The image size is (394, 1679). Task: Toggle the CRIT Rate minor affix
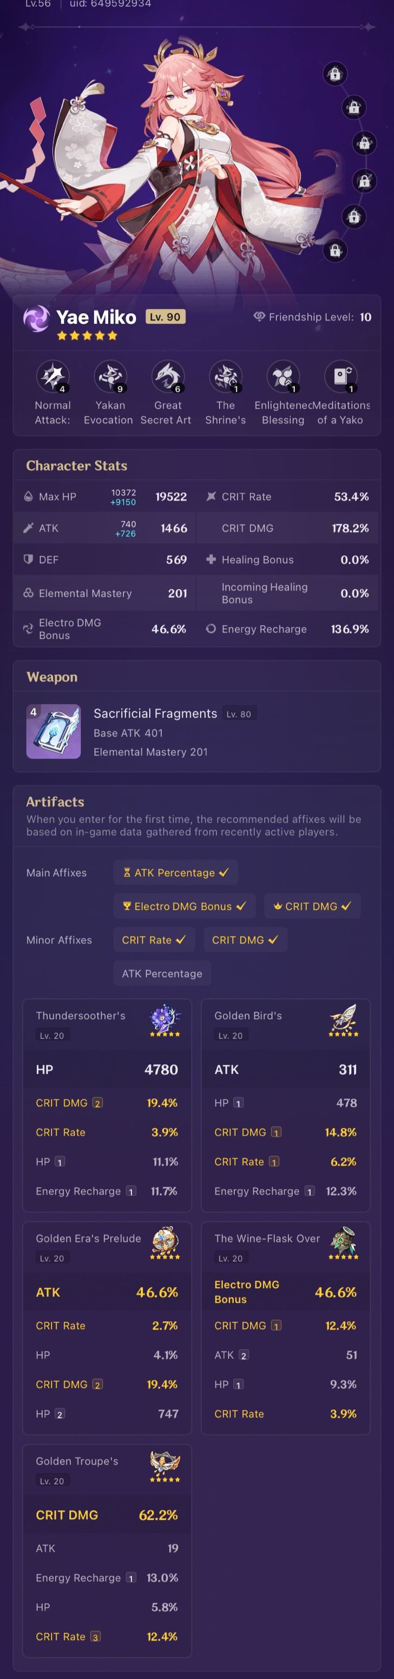154,940
